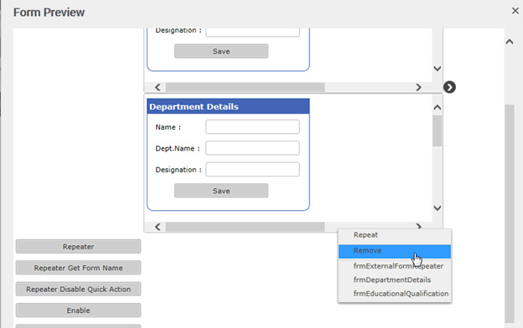The height and width of the screenshot is (328, 523).
Task: Click the Dept.Name input field
Action: point(252,148)
